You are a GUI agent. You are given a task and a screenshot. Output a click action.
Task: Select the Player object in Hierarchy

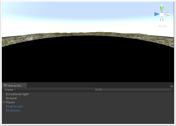point(10,102)
